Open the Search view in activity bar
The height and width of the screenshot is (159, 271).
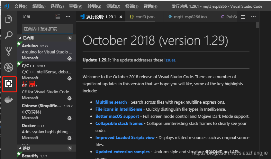point(8,35)
